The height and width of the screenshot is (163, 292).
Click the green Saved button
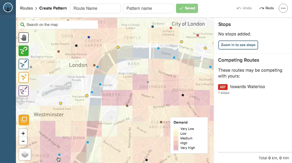[187, 8]
